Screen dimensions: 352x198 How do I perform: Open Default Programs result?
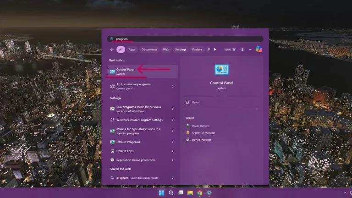click(140, 142)
